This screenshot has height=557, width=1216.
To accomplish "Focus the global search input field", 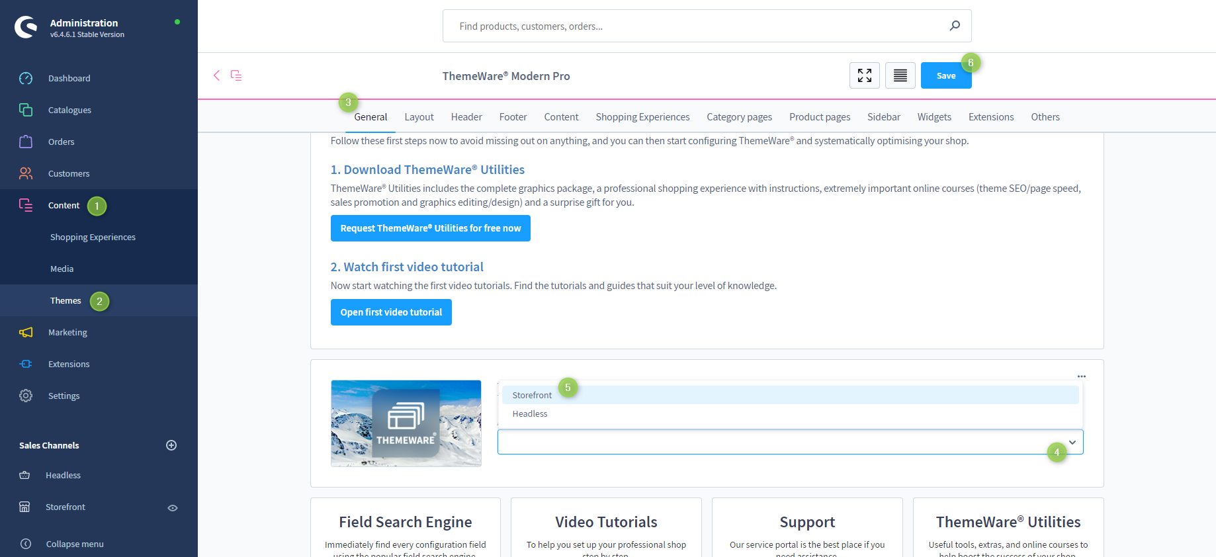I will pos(707,26).
